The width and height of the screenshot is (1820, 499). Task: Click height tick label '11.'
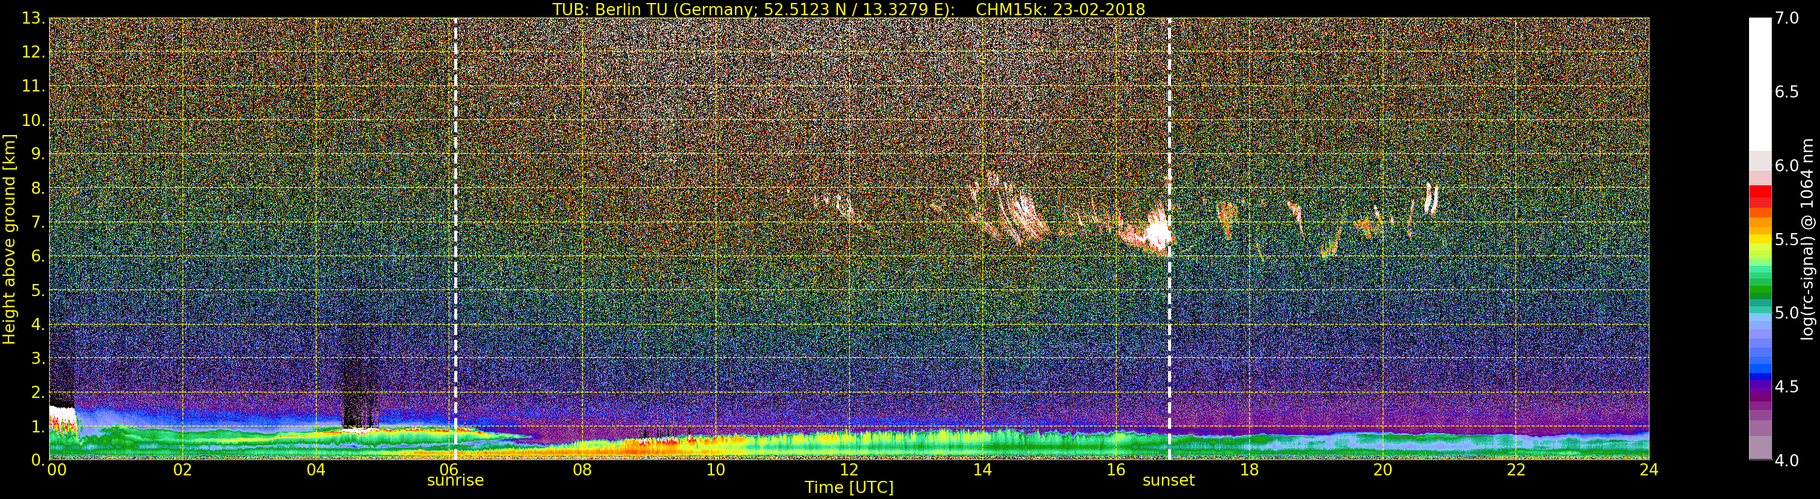click(x=33, y=86)
